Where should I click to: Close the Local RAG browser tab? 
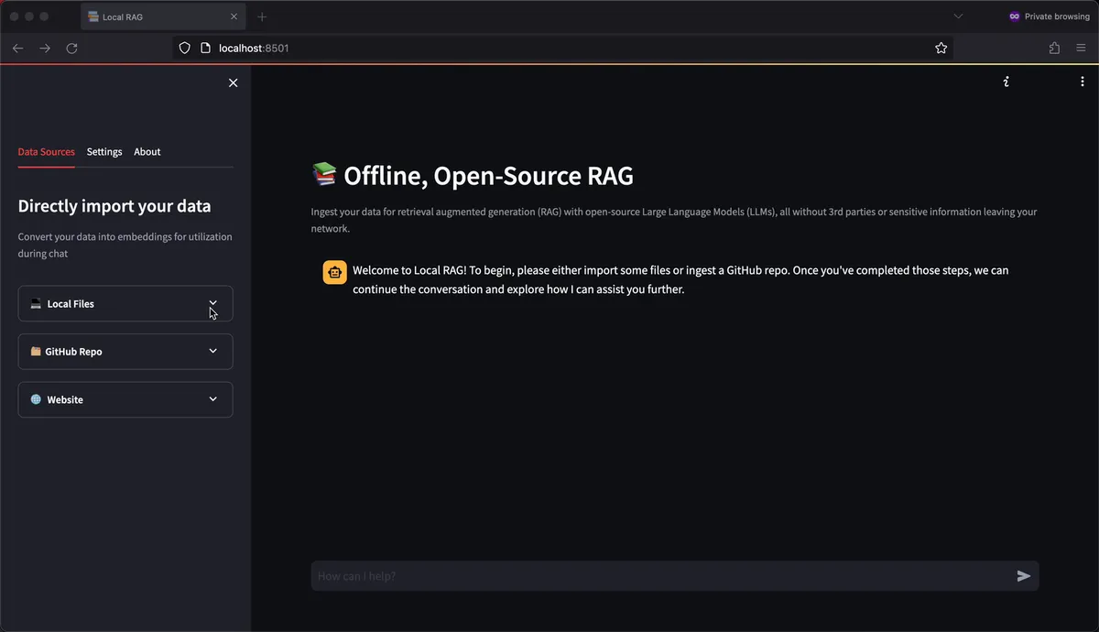point(234,16)
